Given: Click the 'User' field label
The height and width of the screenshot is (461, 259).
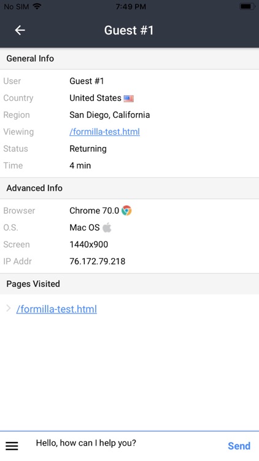Looking at the screenshot, I should pos(12,81).
